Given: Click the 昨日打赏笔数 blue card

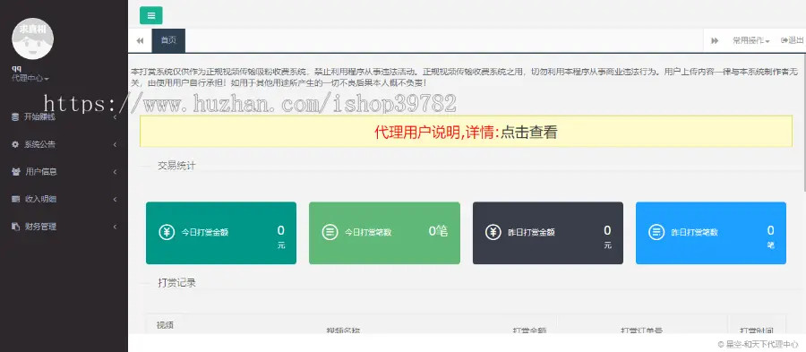Looking at the screenshot, I should [x=711, y=233].
